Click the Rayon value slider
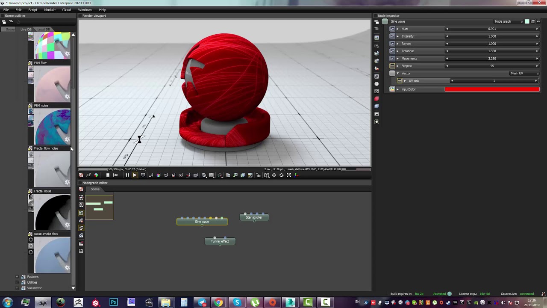 492,44
